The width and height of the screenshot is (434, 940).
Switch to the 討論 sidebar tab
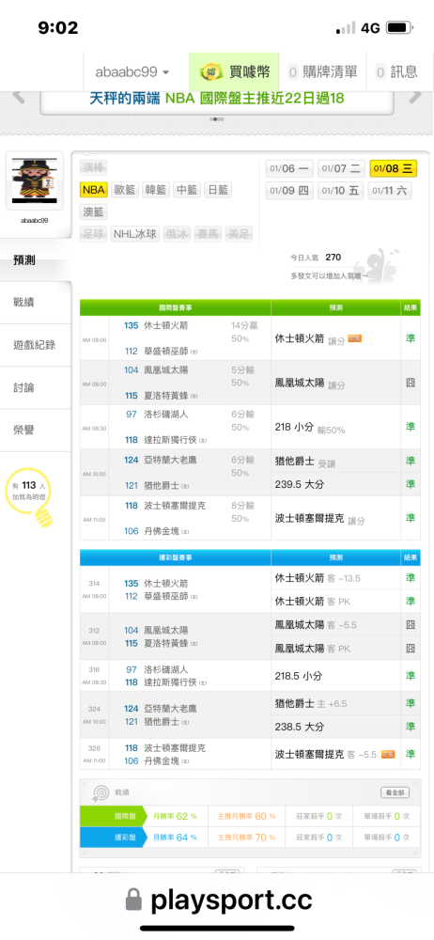tap(36, 388)
